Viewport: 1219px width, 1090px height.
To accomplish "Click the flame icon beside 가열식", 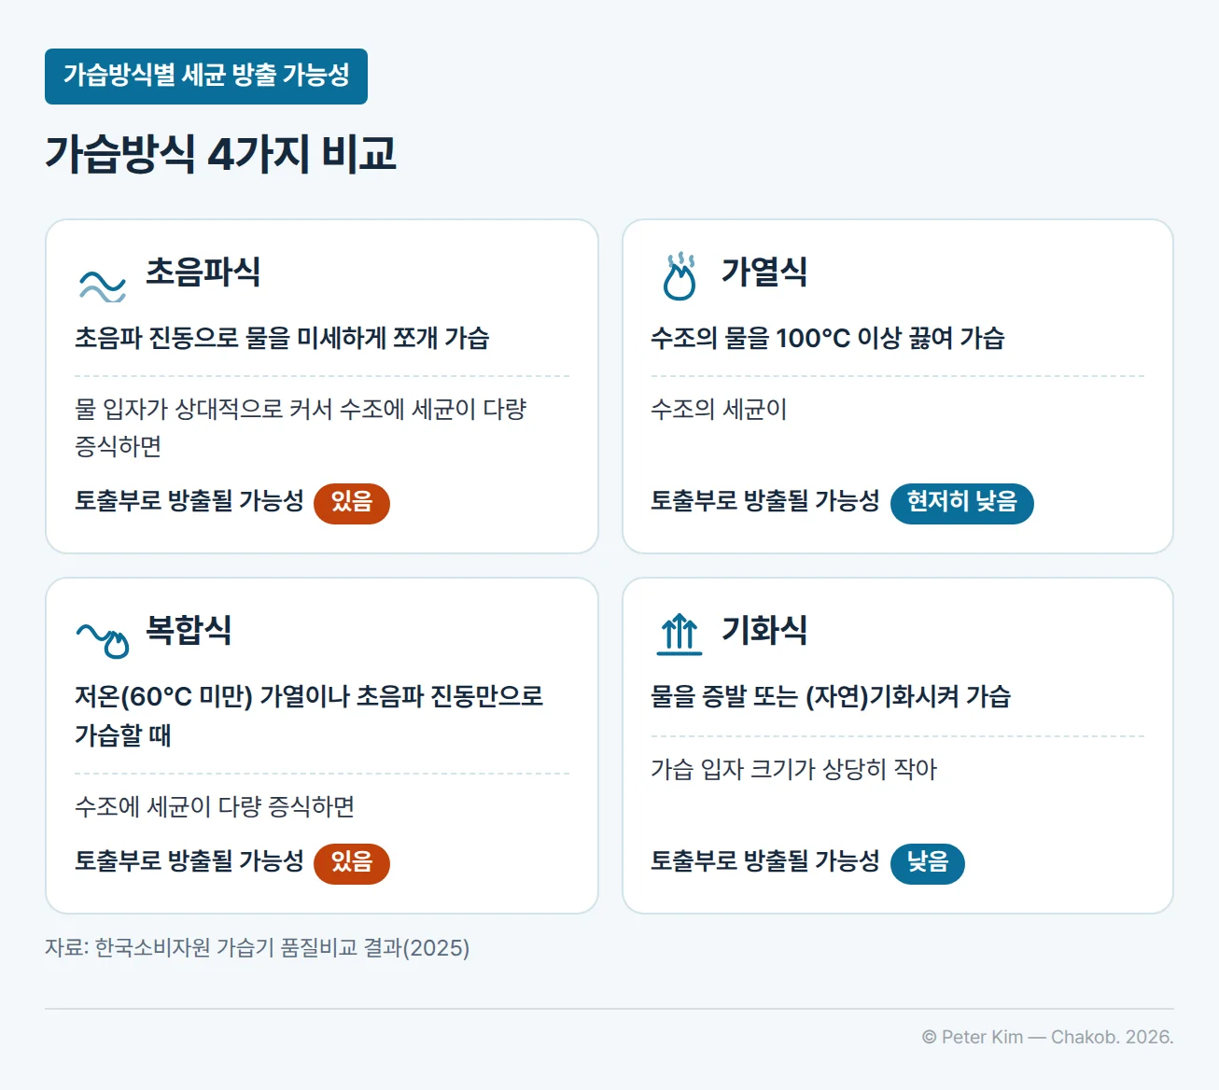I will [680, 276].
